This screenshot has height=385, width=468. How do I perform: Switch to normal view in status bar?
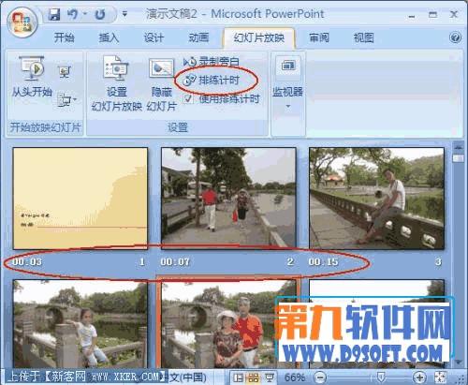[239, 378]
